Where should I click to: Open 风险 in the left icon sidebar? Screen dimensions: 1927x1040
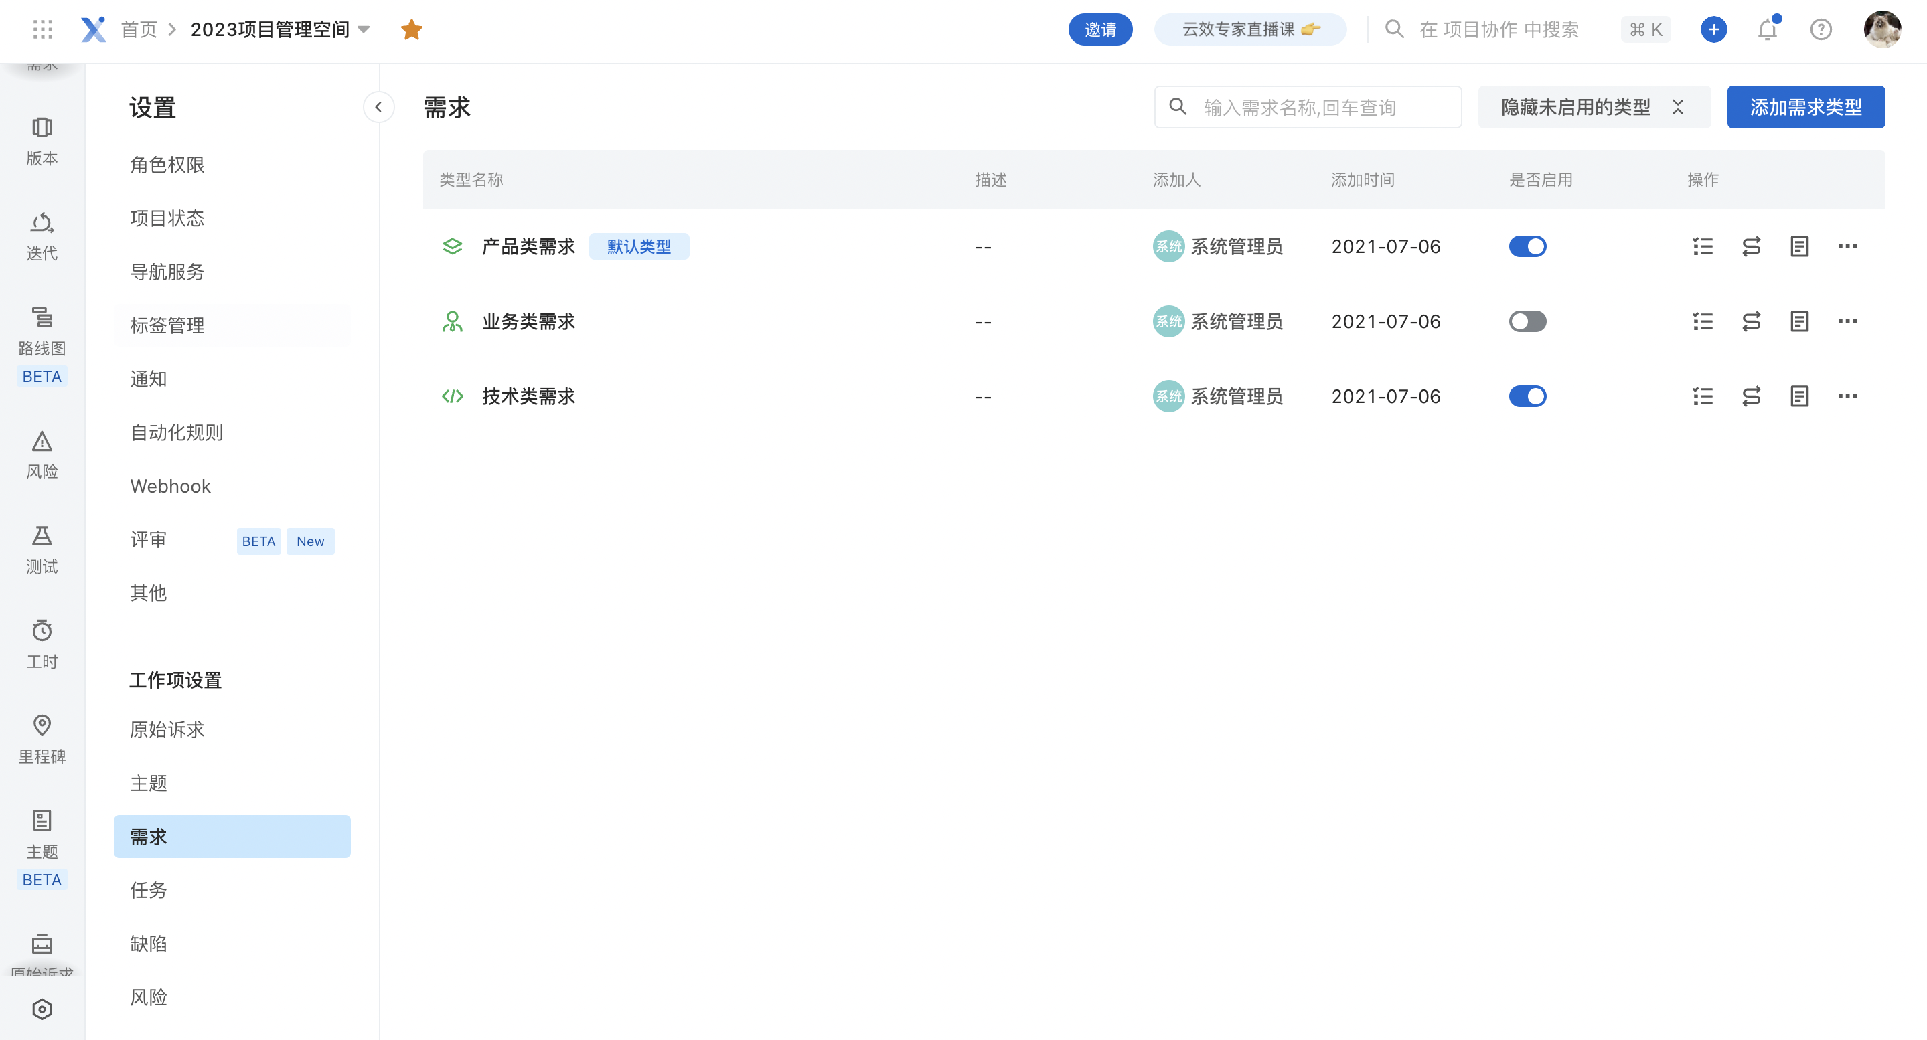point(42,454)
